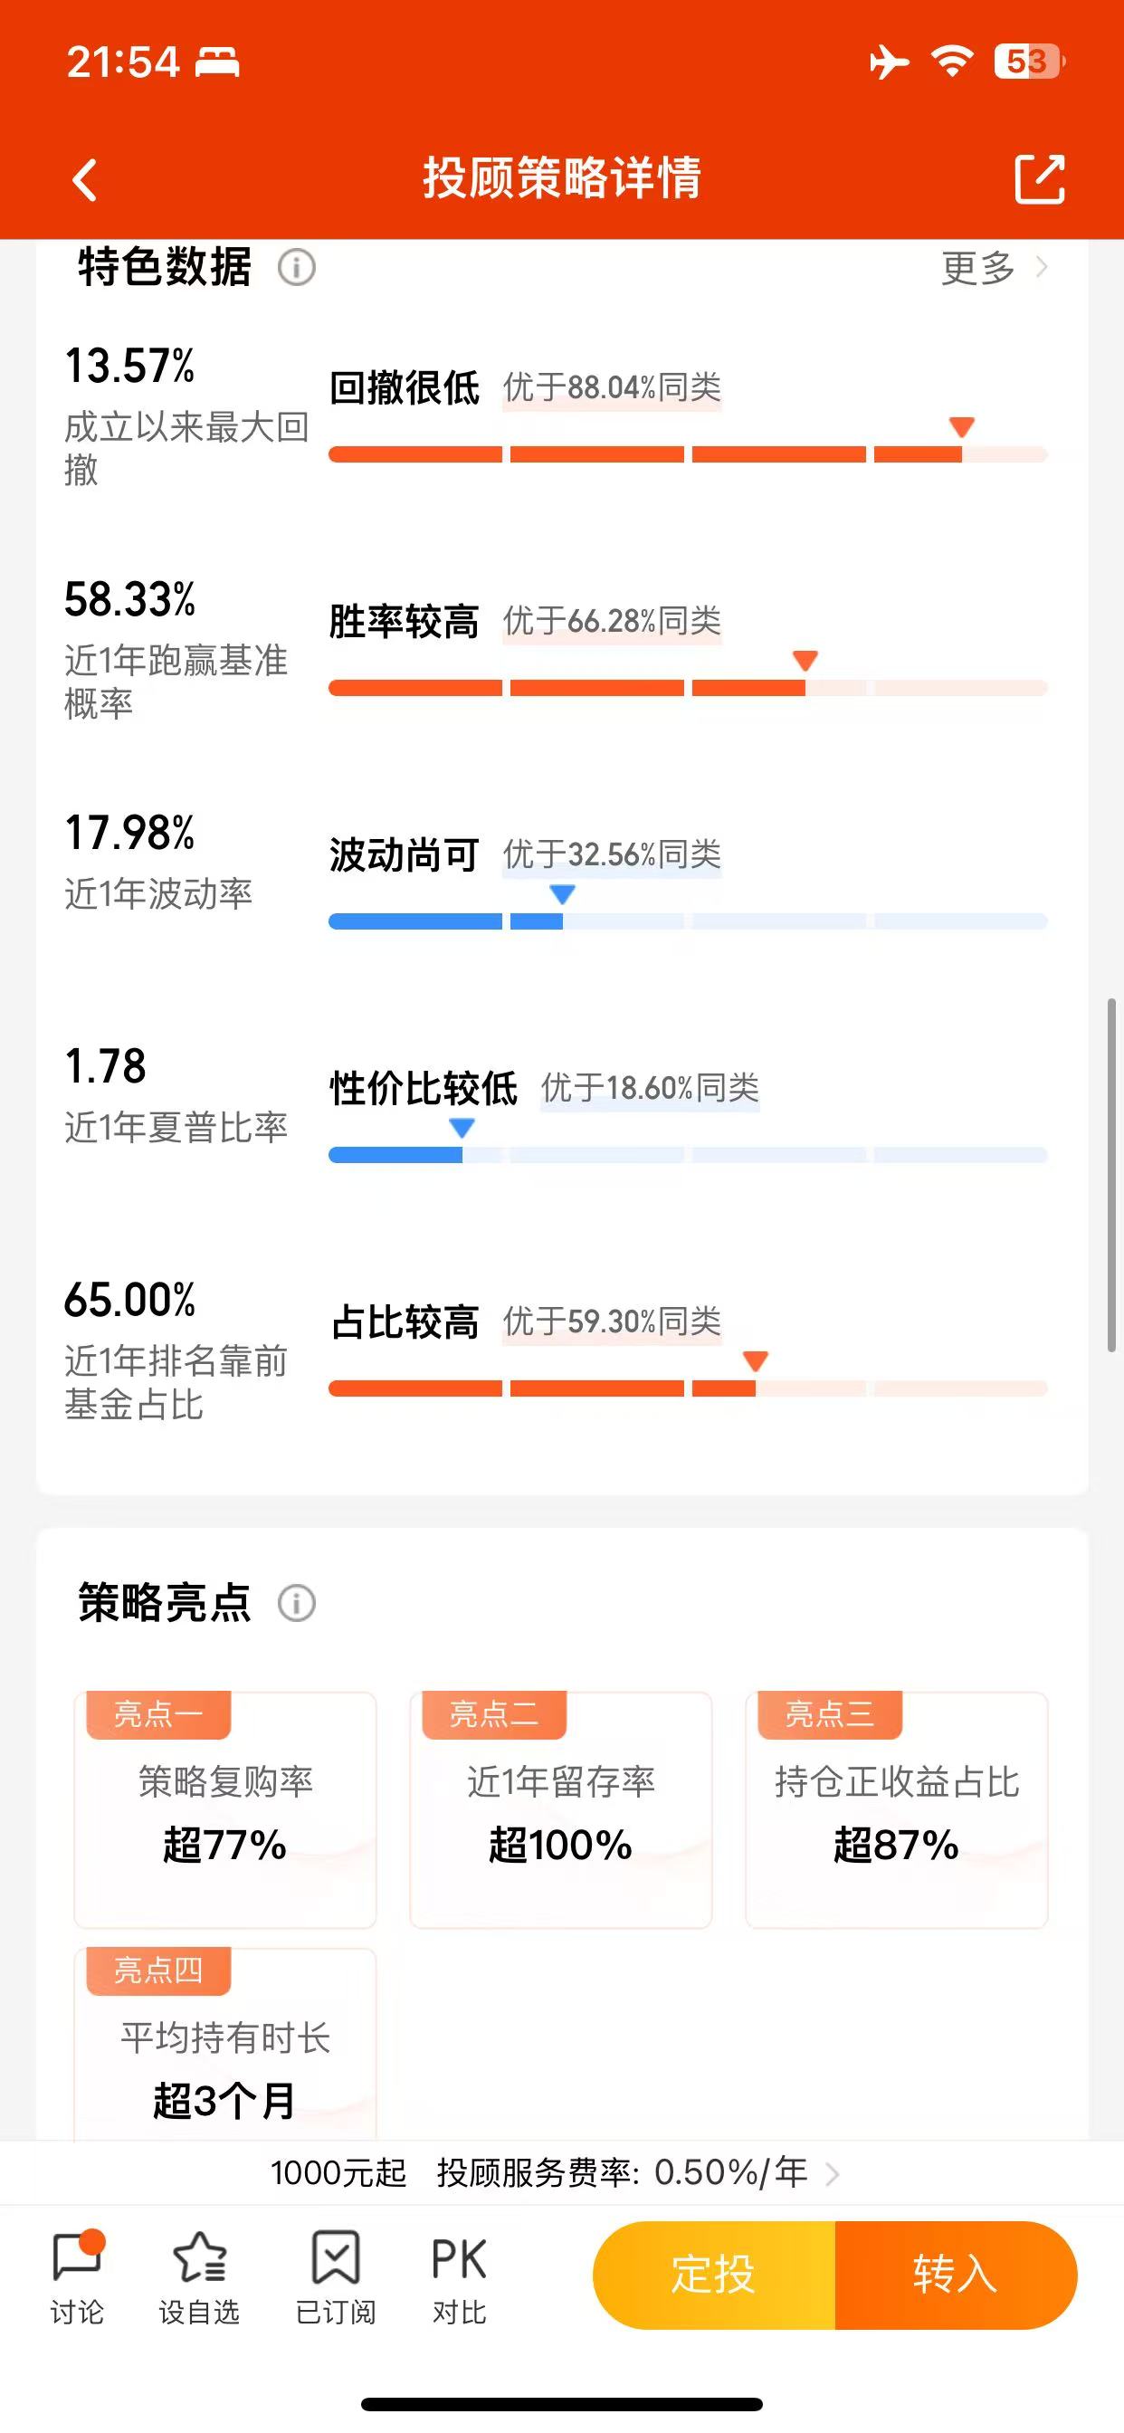
Task: Tap the back arrow icon
Action: (85, 179)
